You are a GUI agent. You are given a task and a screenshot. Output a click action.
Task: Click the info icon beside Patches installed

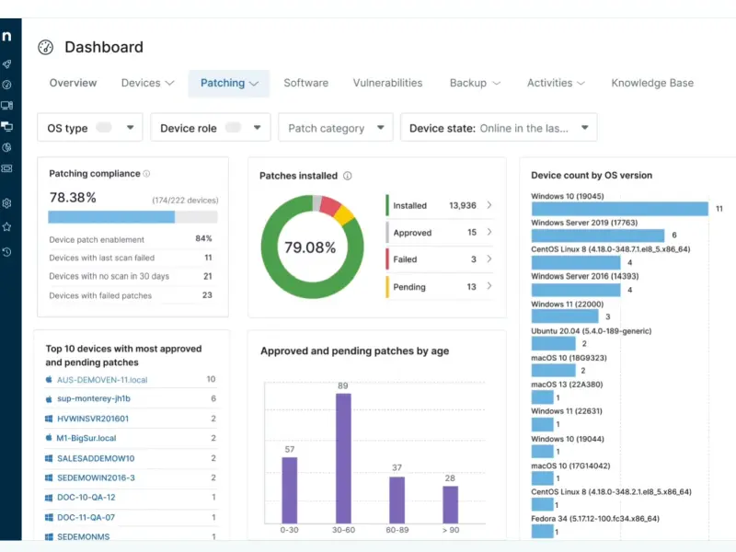click(347, 176)
